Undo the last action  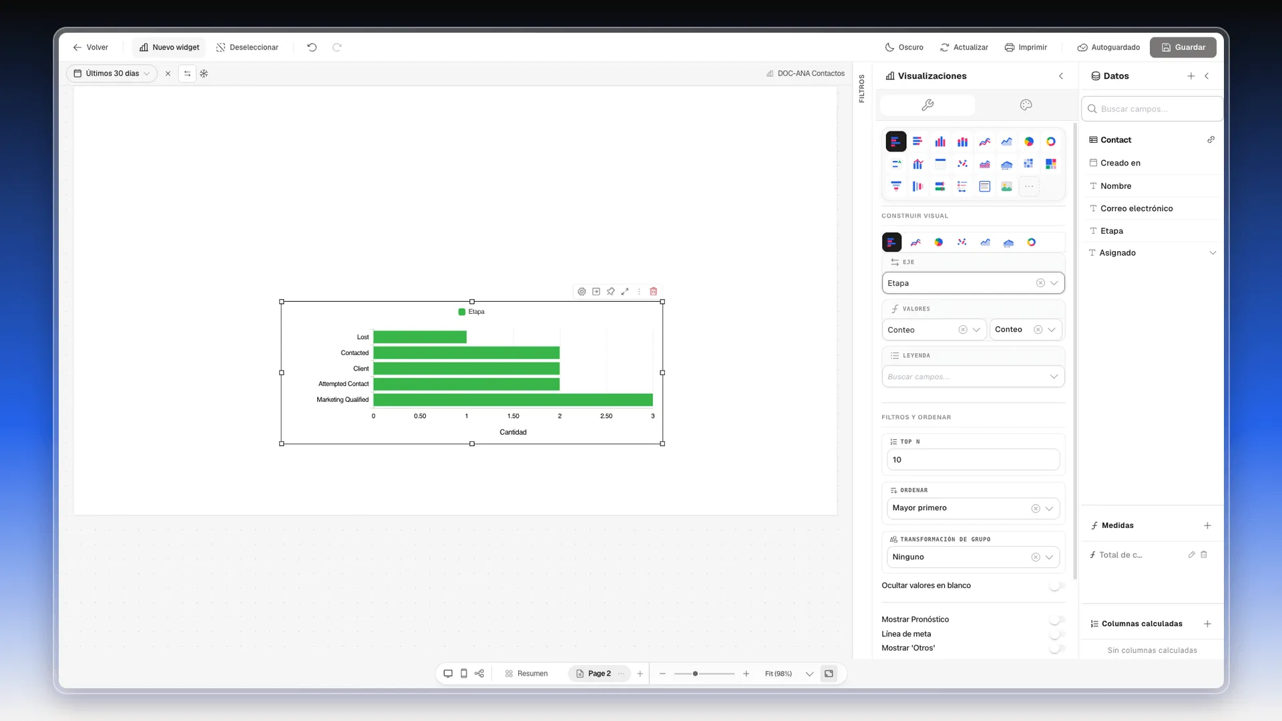click(x=312, y=47)
